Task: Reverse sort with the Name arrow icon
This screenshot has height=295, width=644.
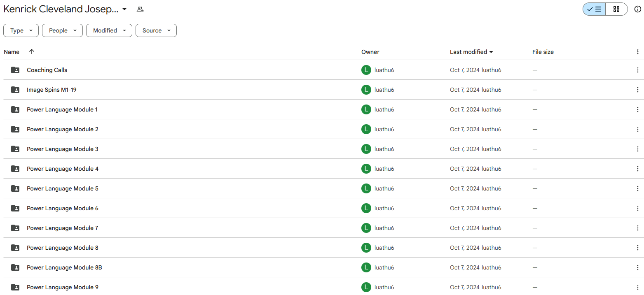Action: coord(32,52)
